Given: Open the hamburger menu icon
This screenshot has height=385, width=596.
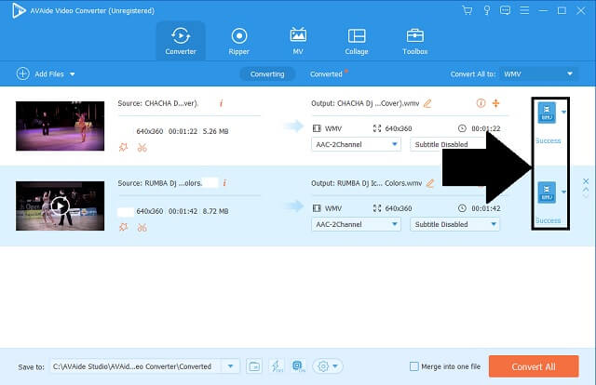Looking at the screenshot, I should pyautogui.click(x=524, y=10).
